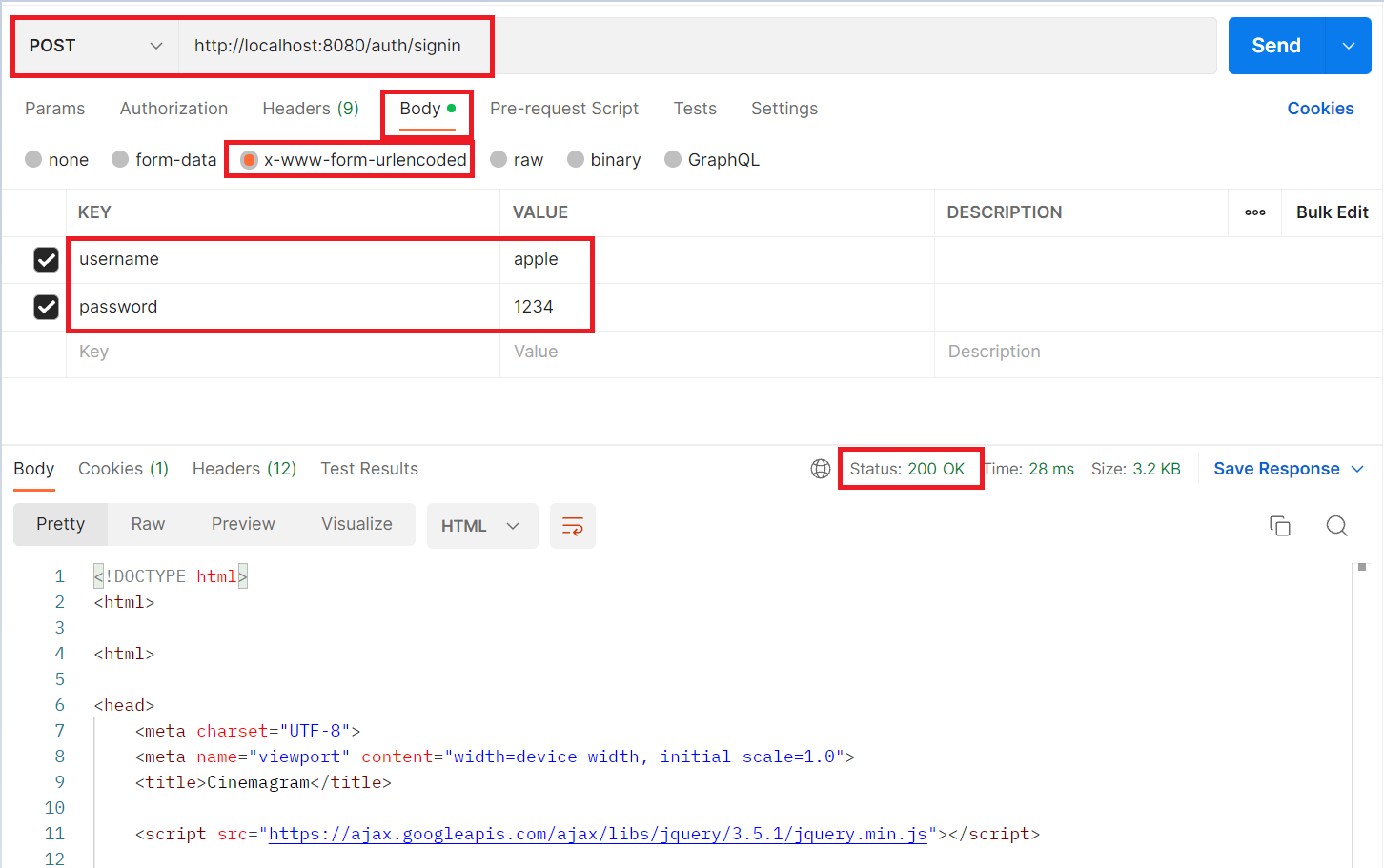Open the HTTP method dropdown showing POST
The height and width of the screenshot is (868, 1384).
95,46
